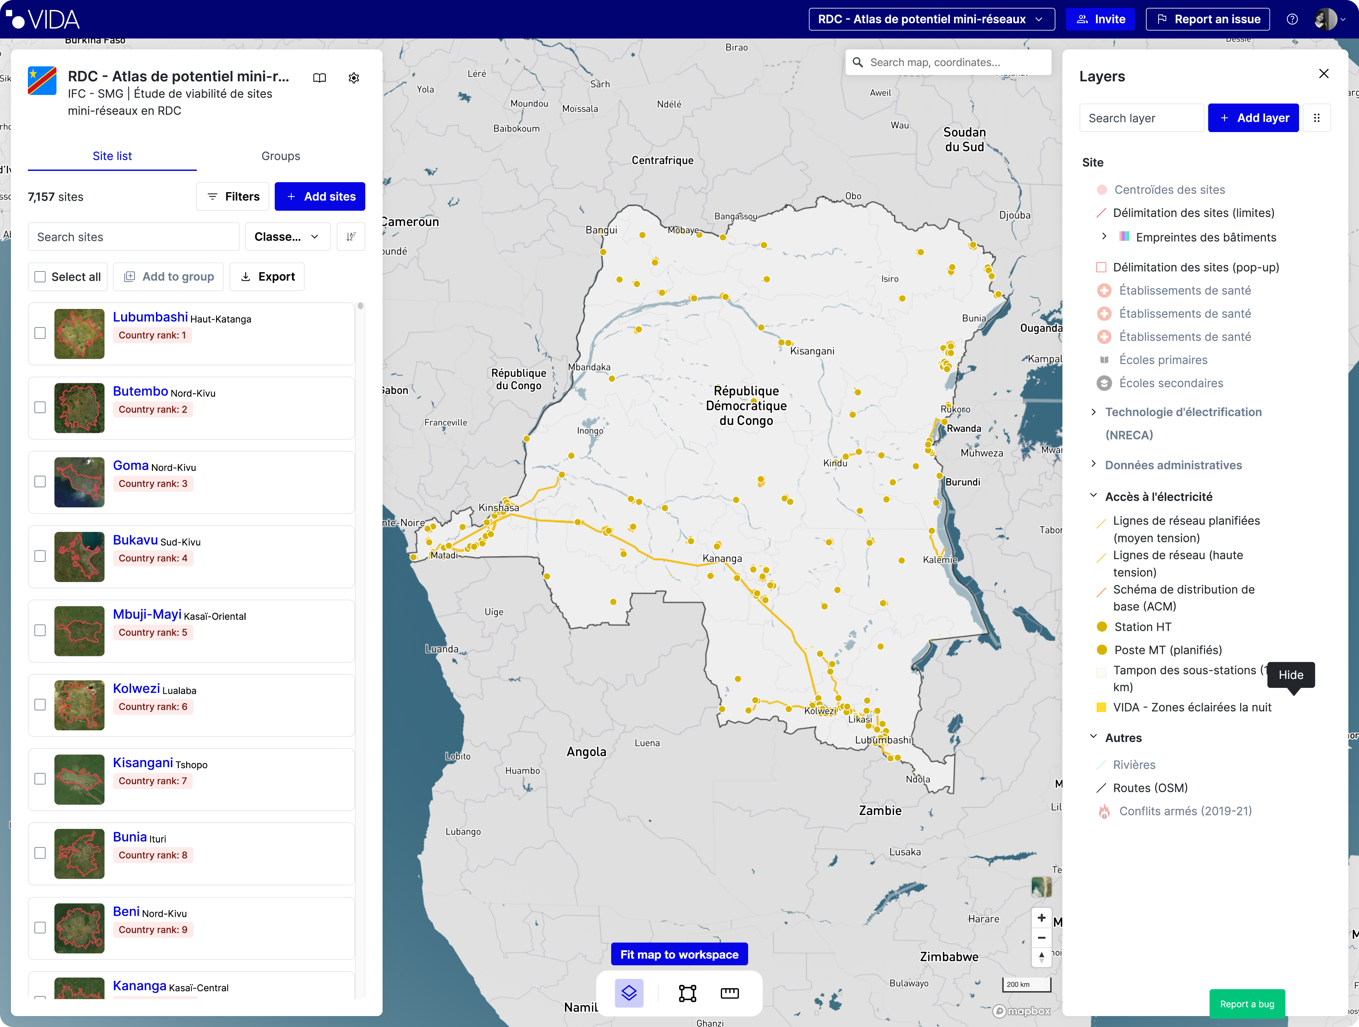Open layer options dots menu
This screenshot has width=1359, height=1027.
1317,118
